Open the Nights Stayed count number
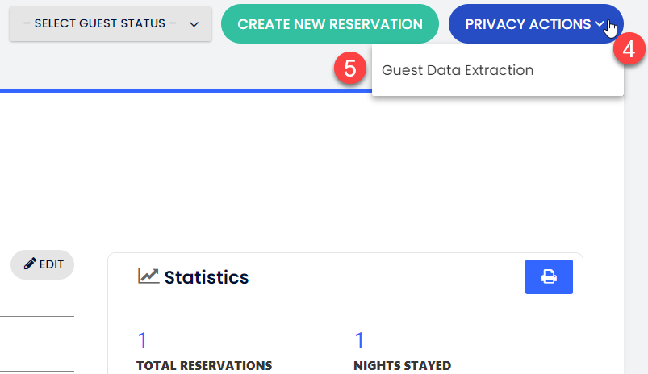The height and width of the screenshot is (374, 648). click(x=359, y=340)
